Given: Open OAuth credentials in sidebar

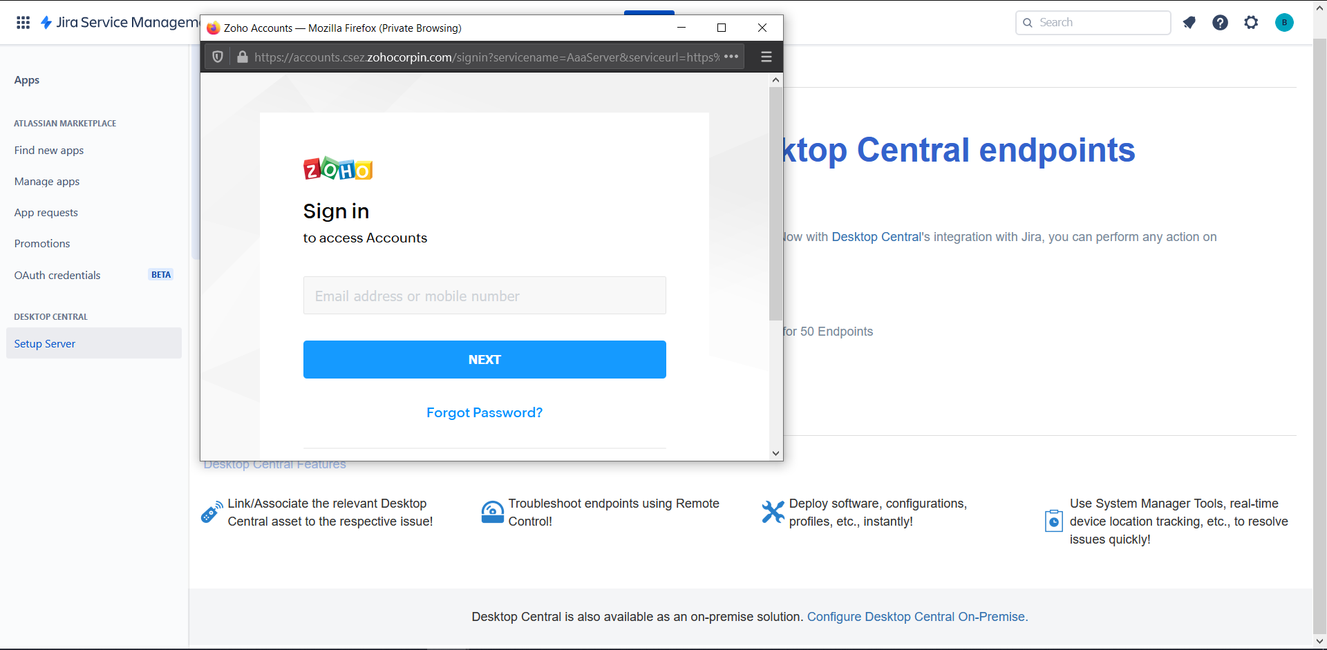Looking at the screenshot, I should [57, 275].
